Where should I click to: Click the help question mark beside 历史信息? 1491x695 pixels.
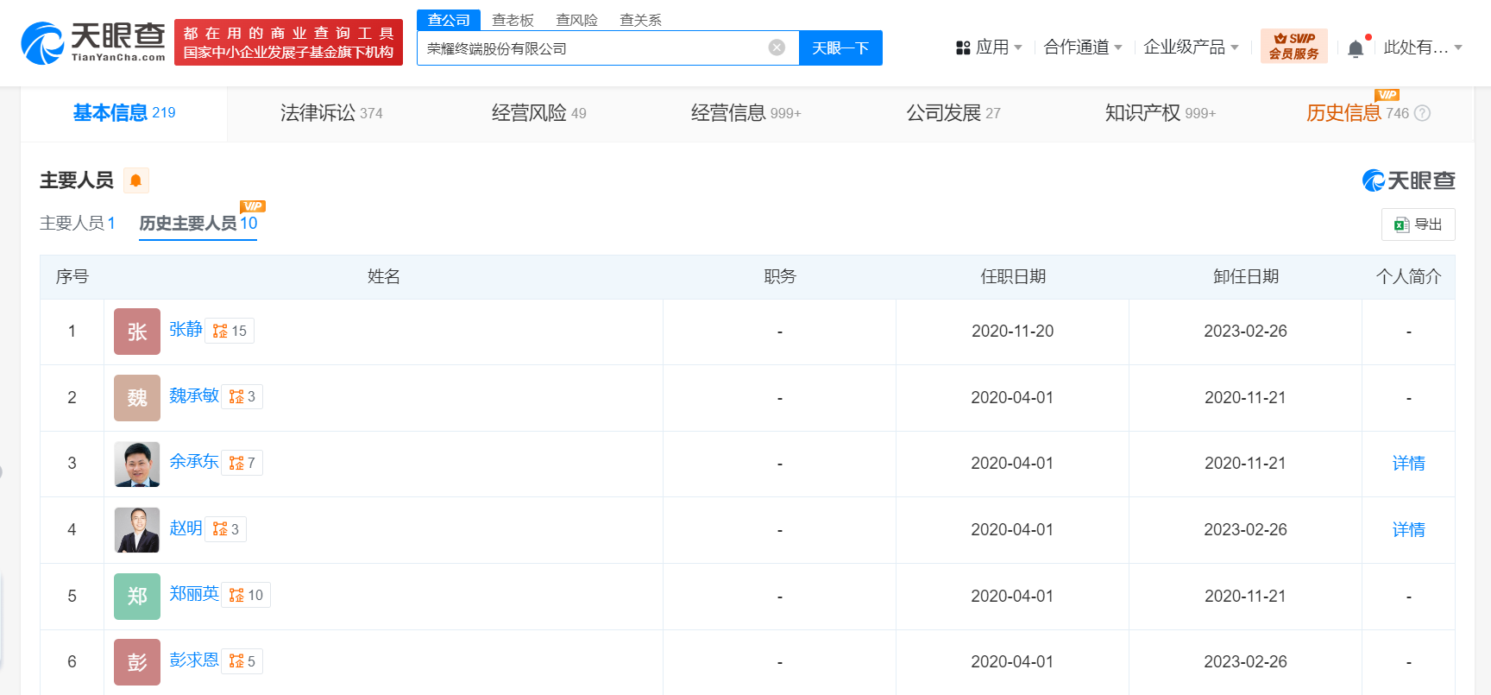tap(1423, 113)
